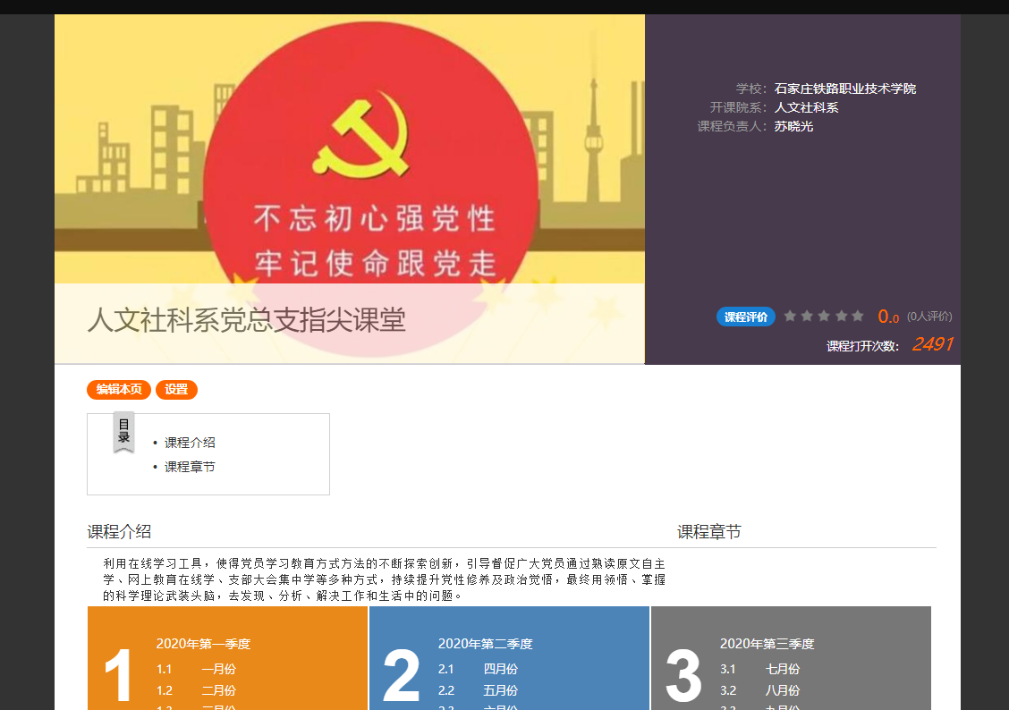Open section 2.2 五月份

tap(479, 690)
